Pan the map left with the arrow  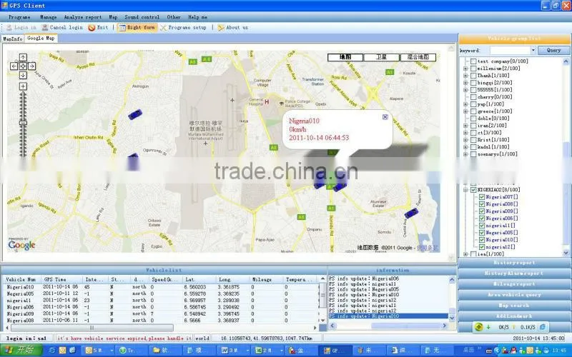click(x=14, y=66)
